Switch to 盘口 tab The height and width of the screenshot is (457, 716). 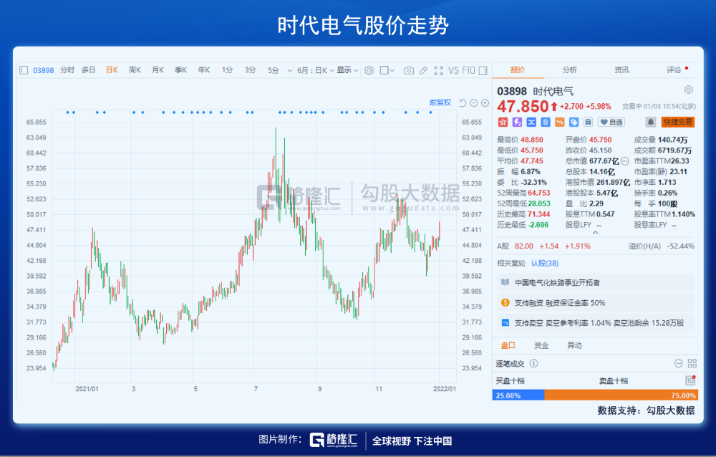(508, 345)
